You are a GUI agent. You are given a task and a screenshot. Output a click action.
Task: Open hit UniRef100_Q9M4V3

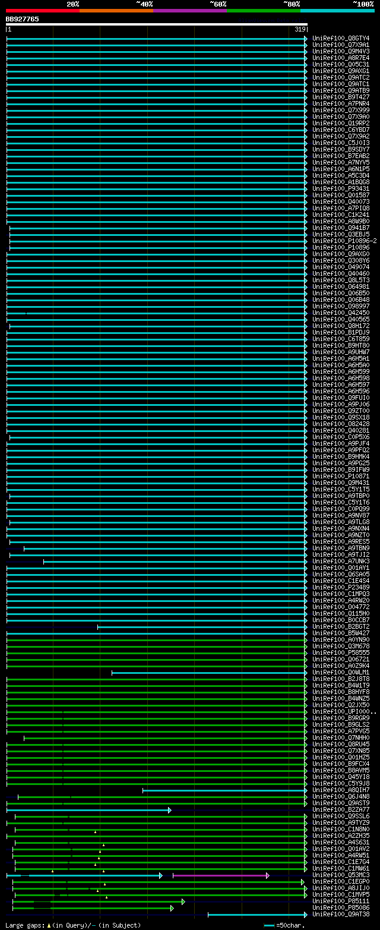341,52
